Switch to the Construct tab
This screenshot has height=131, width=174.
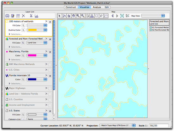(x=71, y=7)
